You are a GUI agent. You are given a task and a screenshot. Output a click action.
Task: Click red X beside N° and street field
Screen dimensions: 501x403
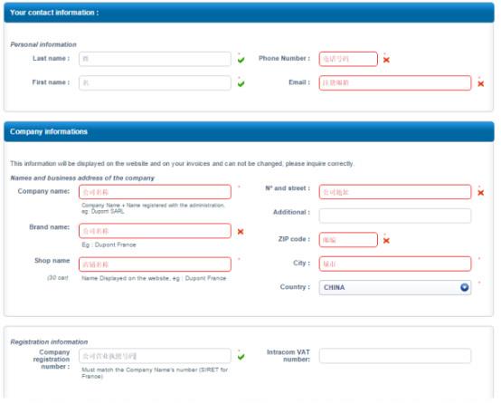point(480,193)
